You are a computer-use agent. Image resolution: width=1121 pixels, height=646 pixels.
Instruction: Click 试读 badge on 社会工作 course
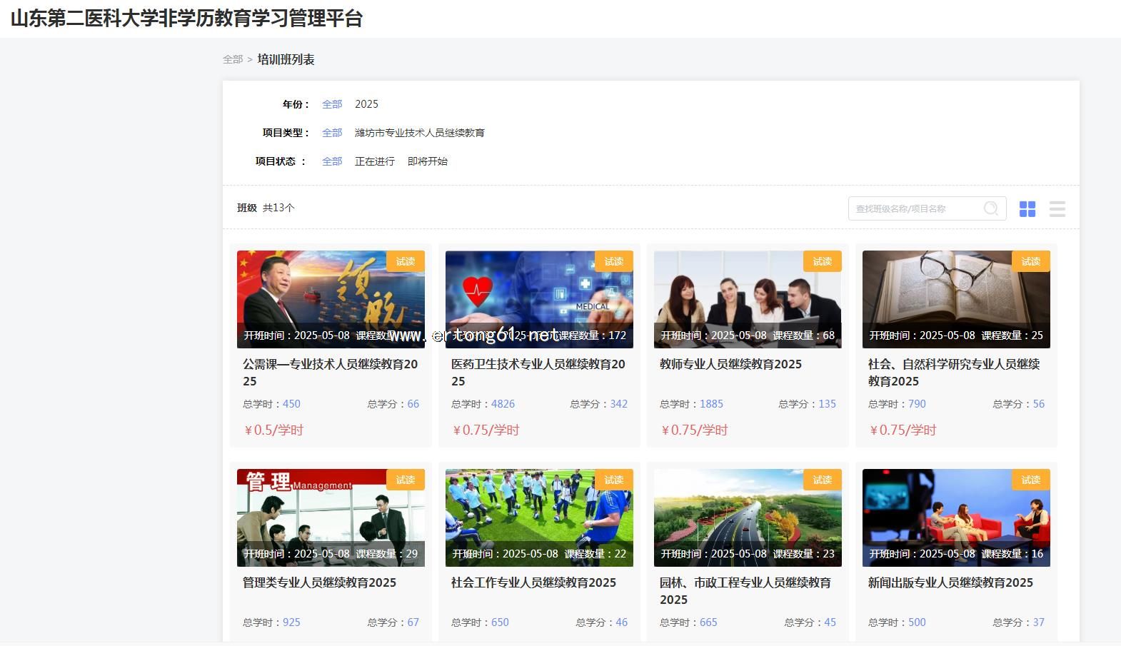point(613,480)
